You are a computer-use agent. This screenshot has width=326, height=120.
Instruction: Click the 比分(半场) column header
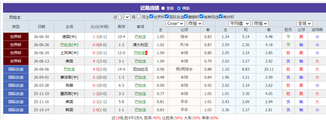point(100,27)
